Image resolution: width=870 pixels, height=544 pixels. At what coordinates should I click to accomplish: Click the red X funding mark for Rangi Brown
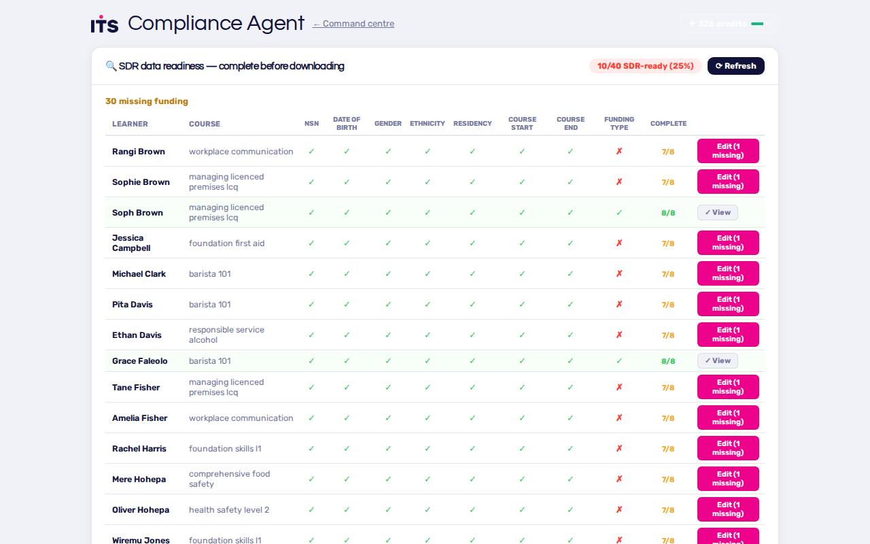pos(619,151)
